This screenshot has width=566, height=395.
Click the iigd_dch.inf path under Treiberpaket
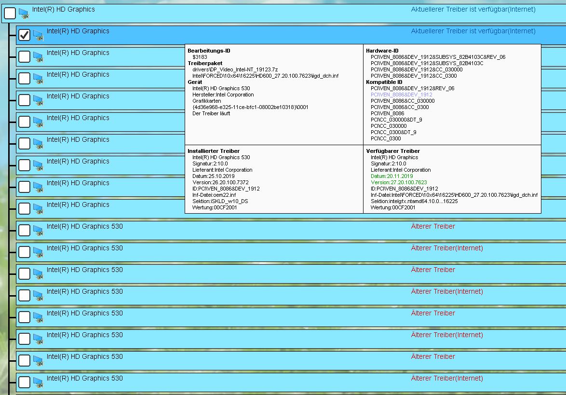coord(265,76)
